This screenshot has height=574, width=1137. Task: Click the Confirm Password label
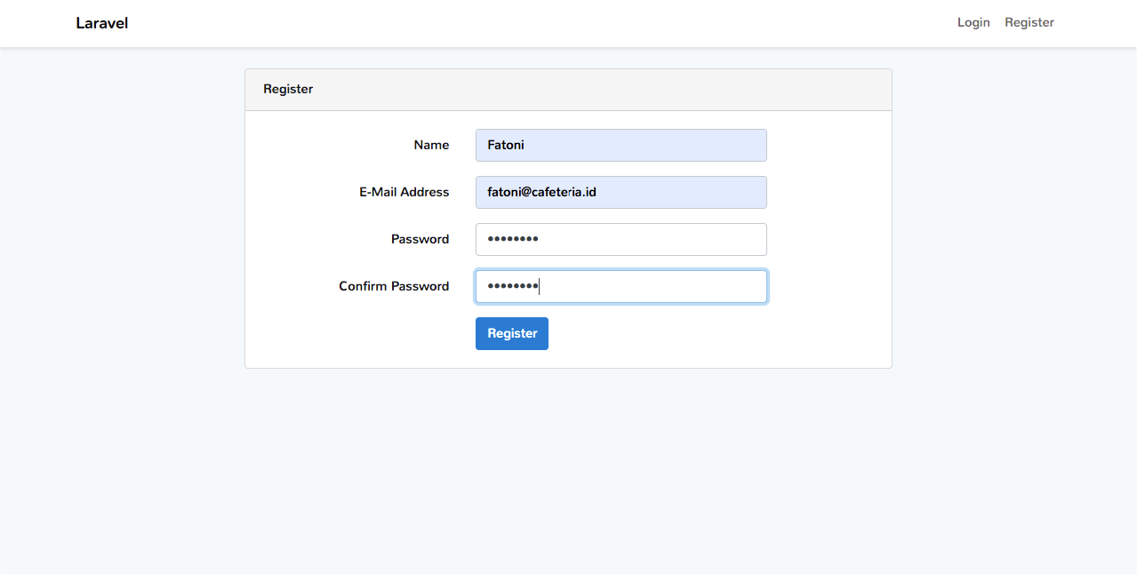[394, 286]
